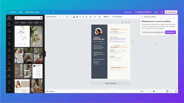Click the profile photo on the resume
Viewport: 184px width, 103px height.
pyautogui.click(x=98, y=31)
